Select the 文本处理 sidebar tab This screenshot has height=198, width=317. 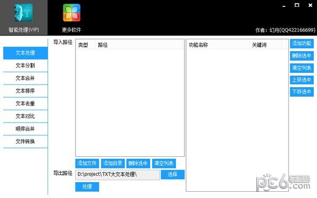pyautogui.click(x=25, y=53)
